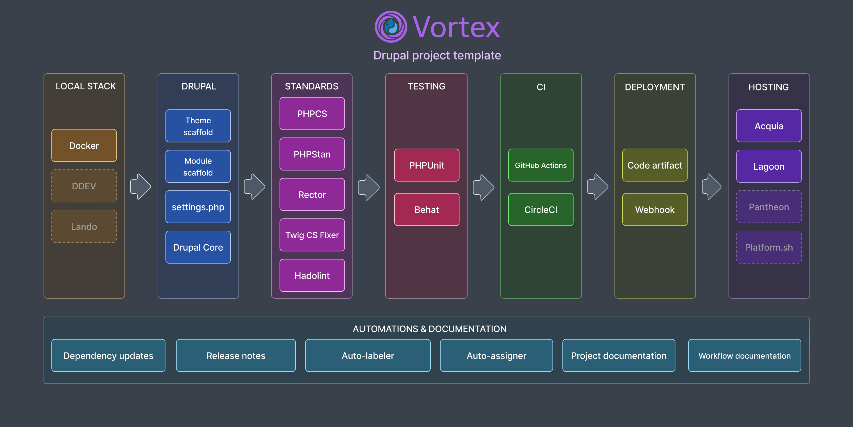Select the PHPUnit box
This screenshot has height=427, width=853.
click(426, 165)
